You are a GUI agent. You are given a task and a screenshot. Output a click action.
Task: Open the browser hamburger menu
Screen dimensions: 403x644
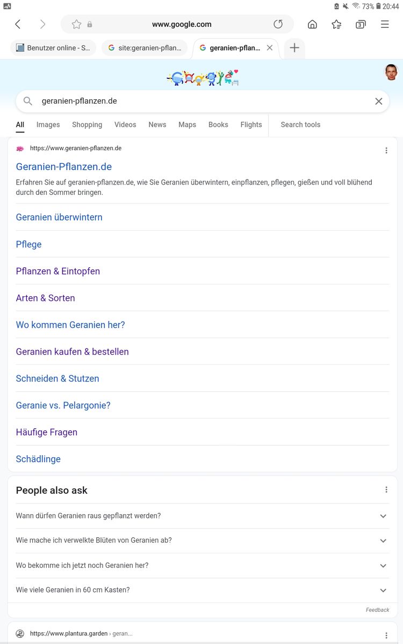coord(385,24)
